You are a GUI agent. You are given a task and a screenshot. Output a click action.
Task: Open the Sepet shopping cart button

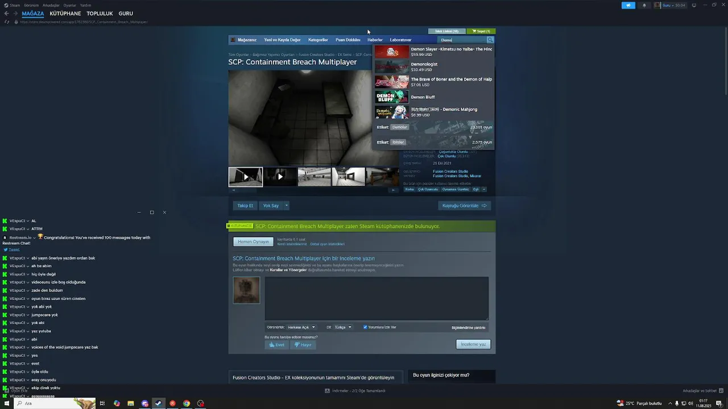coord(481,31)
